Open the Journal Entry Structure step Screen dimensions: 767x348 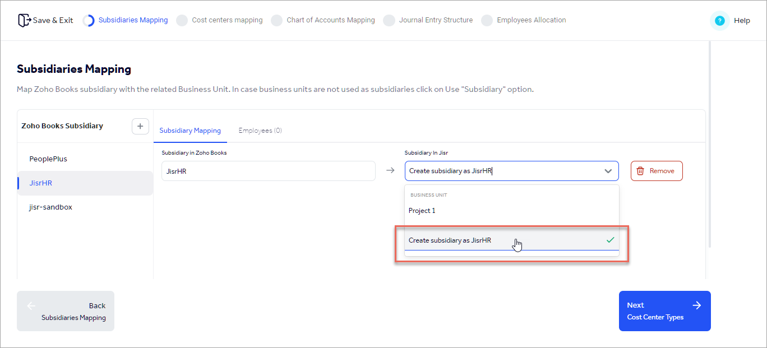[435, 20]
